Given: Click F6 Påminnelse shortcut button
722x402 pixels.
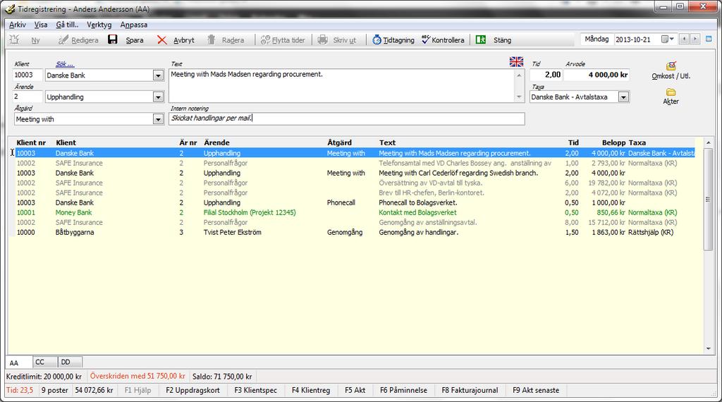Looking at the screenshot, I should pyautogui.click(x=403, y=390).
